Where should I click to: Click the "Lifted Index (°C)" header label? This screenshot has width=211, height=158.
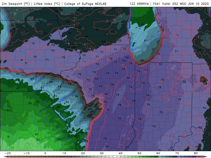click(47, 4)
